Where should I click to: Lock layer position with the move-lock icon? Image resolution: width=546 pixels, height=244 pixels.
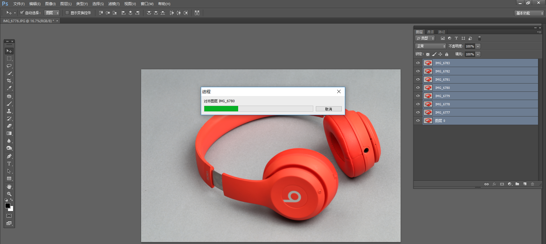[x=440, y=54]
